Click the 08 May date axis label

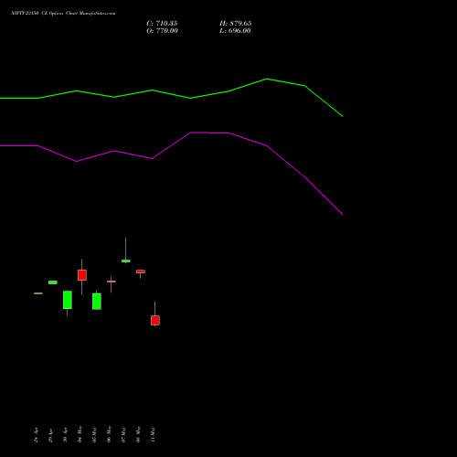138,434
